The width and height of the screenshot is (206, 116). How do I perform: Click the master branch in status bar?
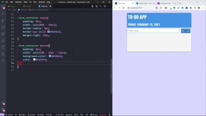9,115
